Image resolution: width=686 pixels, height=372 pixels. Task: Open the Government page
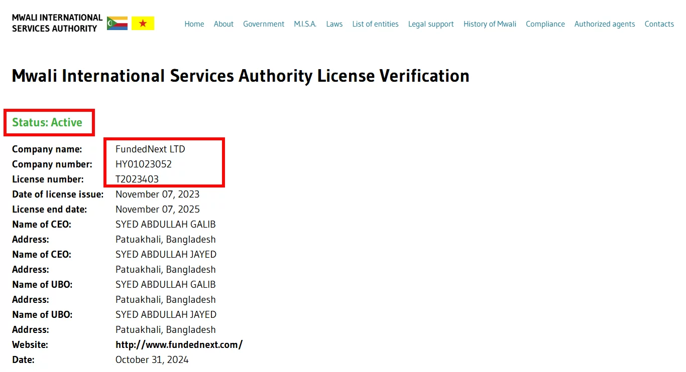coord(264,24)
